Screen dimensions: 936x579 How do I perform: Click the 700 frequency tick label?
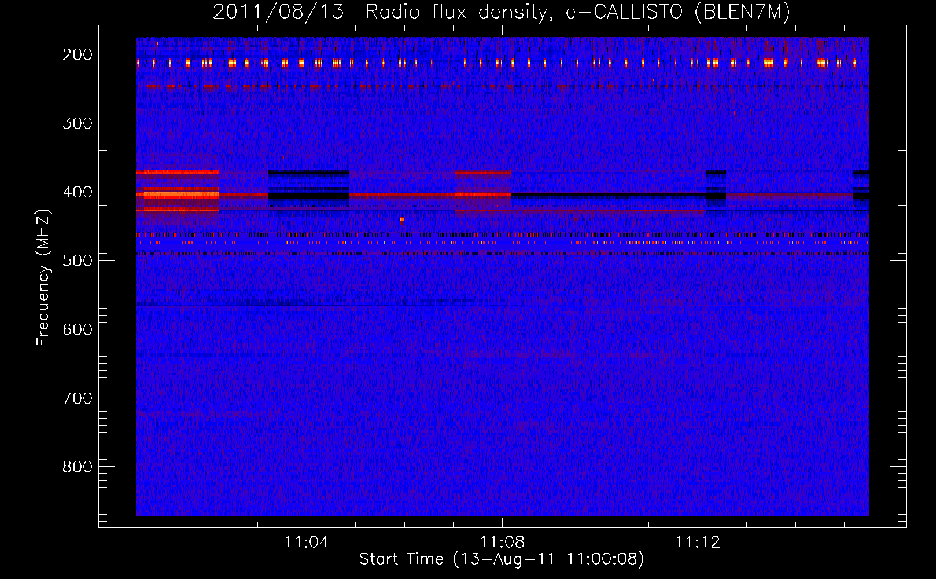coord(78,398)
